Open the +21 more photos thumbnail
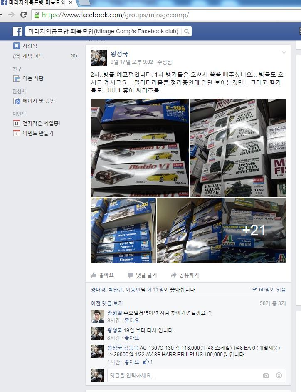The height and width of the screenshot is (392, 301). [254, 230]
